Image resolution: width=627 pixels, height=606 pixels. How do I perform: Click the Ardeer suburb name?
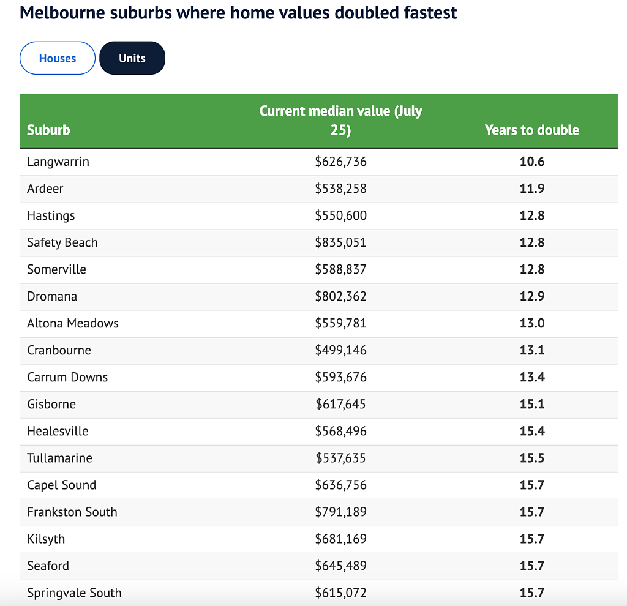pyautogui.click(x=45, y=189)
